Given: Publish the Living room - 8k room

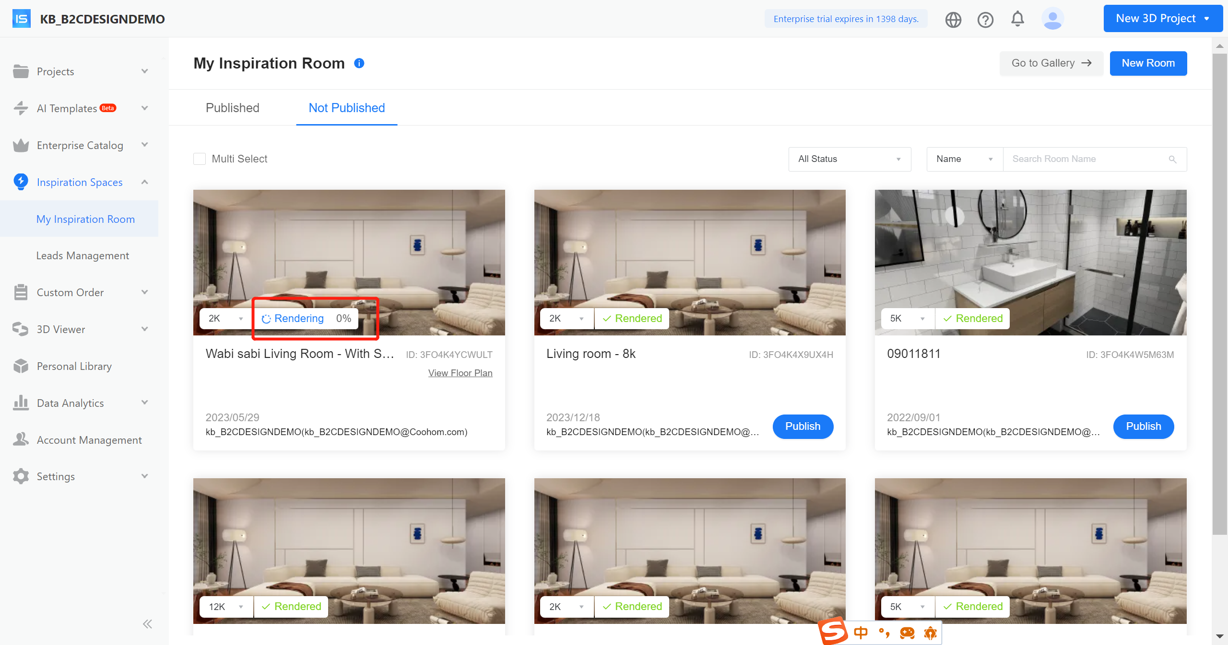Looking at the screenshot, I should pos(803,426).
